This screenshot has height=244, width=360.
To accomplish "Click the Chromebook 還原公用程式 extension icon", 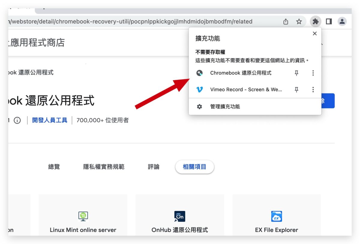I will click(x=199, y=73).
